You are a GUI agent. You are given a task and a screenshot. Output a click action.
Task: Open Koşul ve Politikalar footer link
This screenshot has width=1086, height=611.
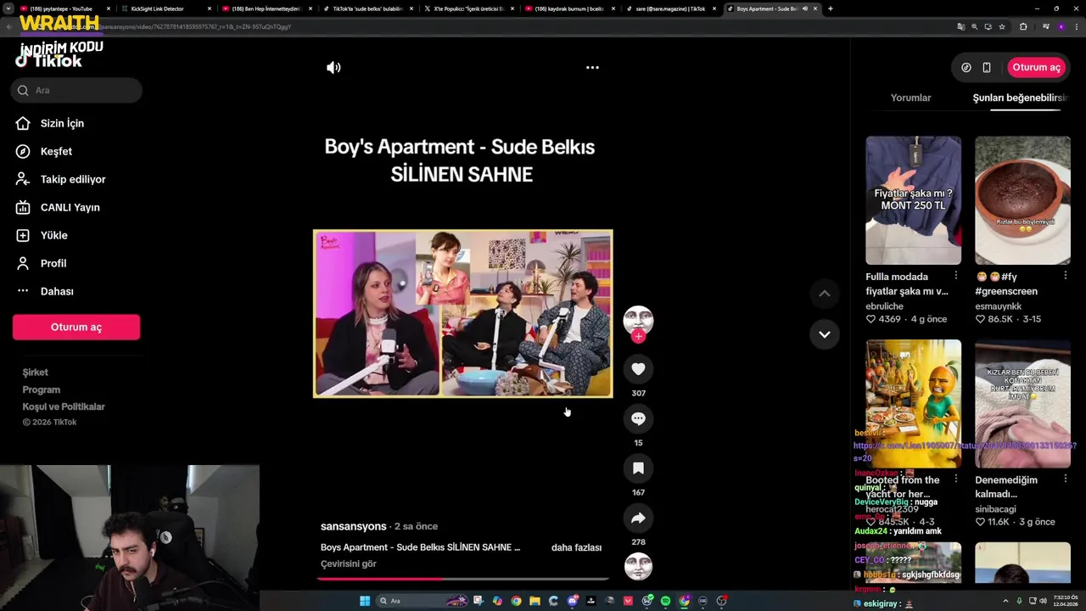64,406
